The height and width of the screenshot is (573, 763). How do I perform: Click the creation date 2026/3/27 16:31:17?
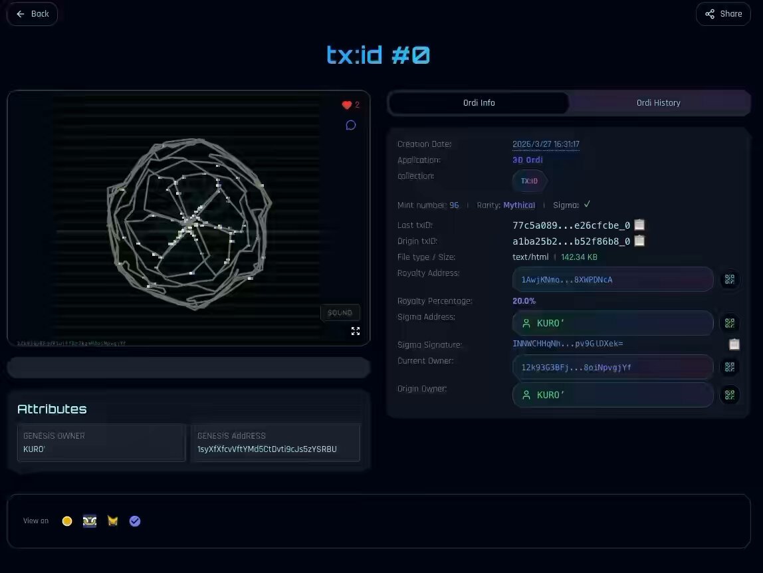tap(546, 144)
